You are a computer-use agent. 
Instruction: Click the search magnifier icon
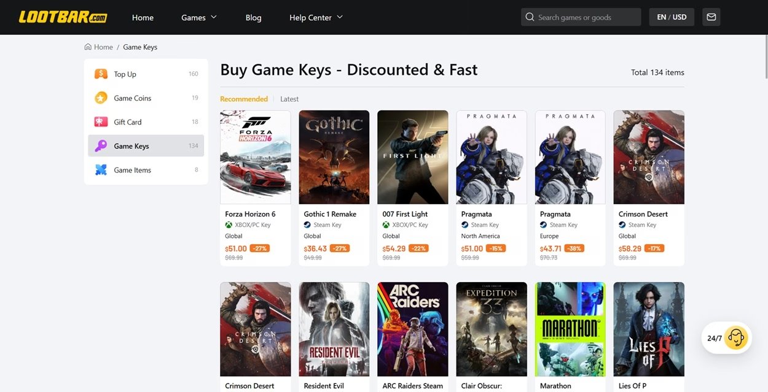coord(530,17)
